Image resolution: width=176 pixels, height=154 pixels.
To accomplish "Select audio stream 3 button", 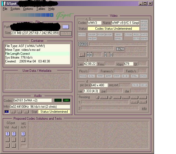I will point(20,112).
